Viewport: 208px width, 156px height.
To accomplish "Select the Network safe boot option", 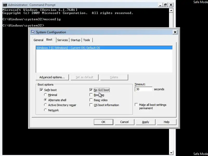I will click(45, 110).
